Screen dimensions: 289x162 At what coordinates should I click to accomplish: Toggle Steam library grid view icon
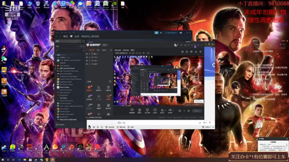click(83, 41)
